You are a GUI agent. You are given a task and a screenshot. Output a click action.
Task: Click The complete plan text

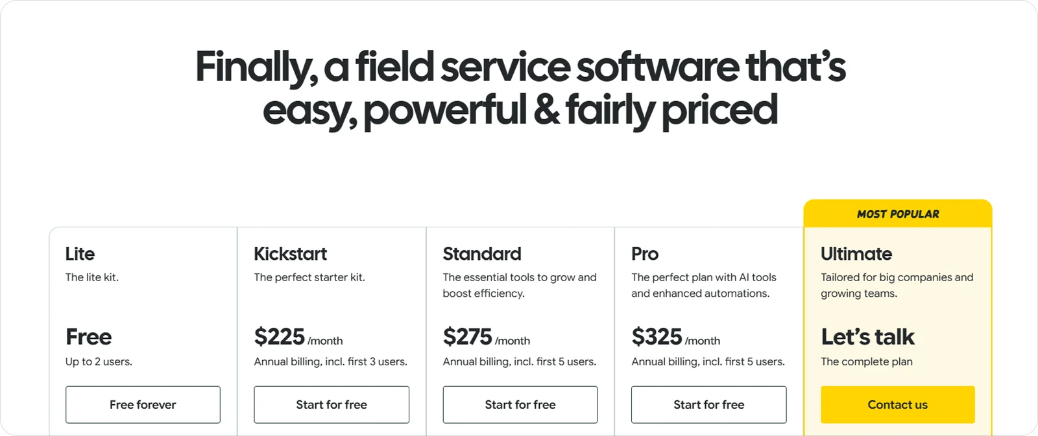pos(867,361)
